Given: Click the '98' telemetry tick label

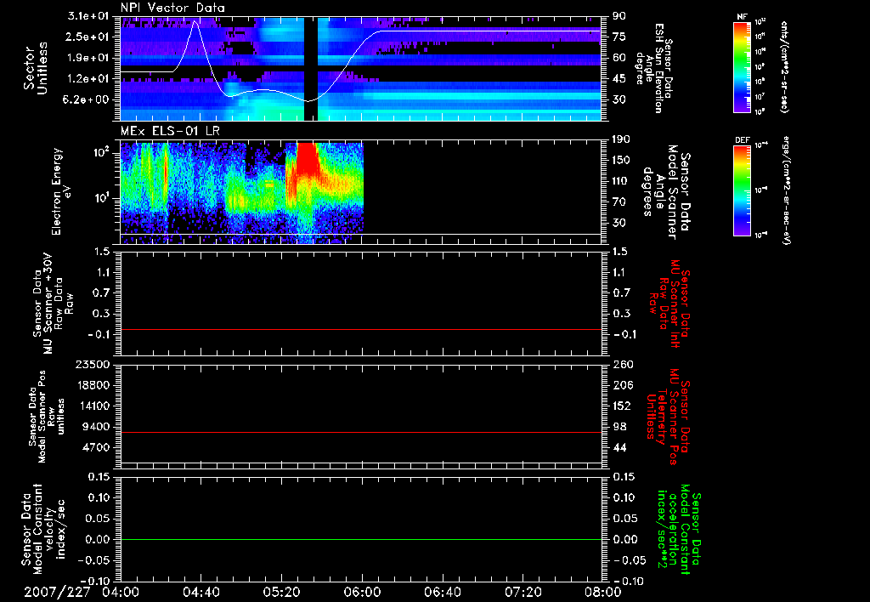Looking at the screenshot, I should pos(619,427).
